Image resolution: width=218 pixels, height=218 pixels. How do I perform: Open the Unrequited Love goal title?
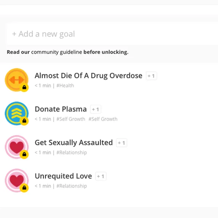63,176
